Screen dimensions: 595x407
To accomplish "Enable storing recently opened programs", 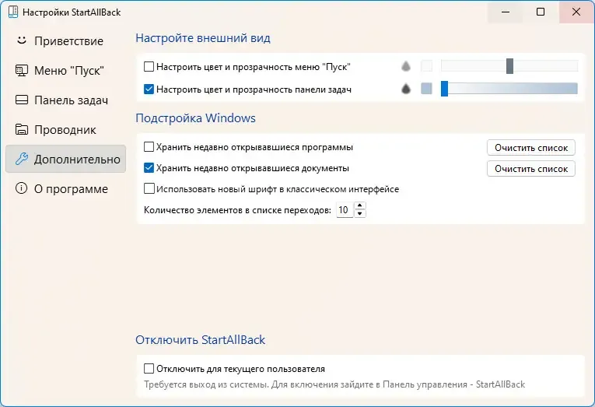I will pyautogui.click(x=149, y=147).
